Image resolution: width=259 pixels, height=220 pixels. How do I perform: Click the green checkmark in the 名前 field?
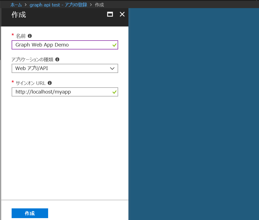pyautogui.click(x=114, y=45)
